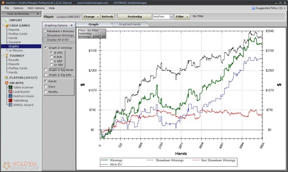Click green Winnings legend line
Viewport: 288px width, 172px height.
105,160
